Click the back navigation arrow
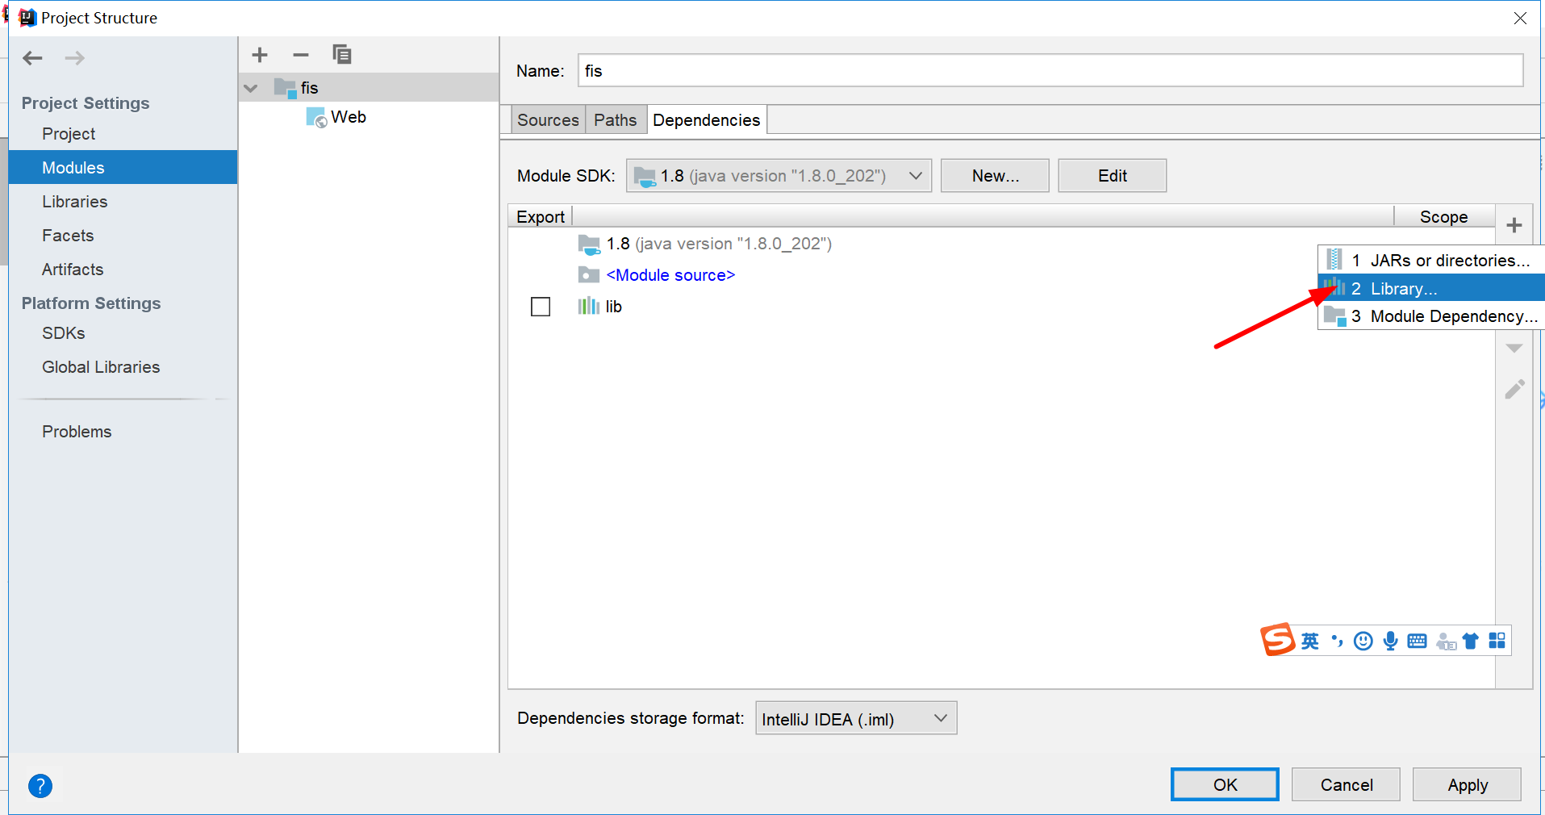Image resolution: width=1545 pixels, height=815 pixels. pyautogui.click(x=33, y=58)
